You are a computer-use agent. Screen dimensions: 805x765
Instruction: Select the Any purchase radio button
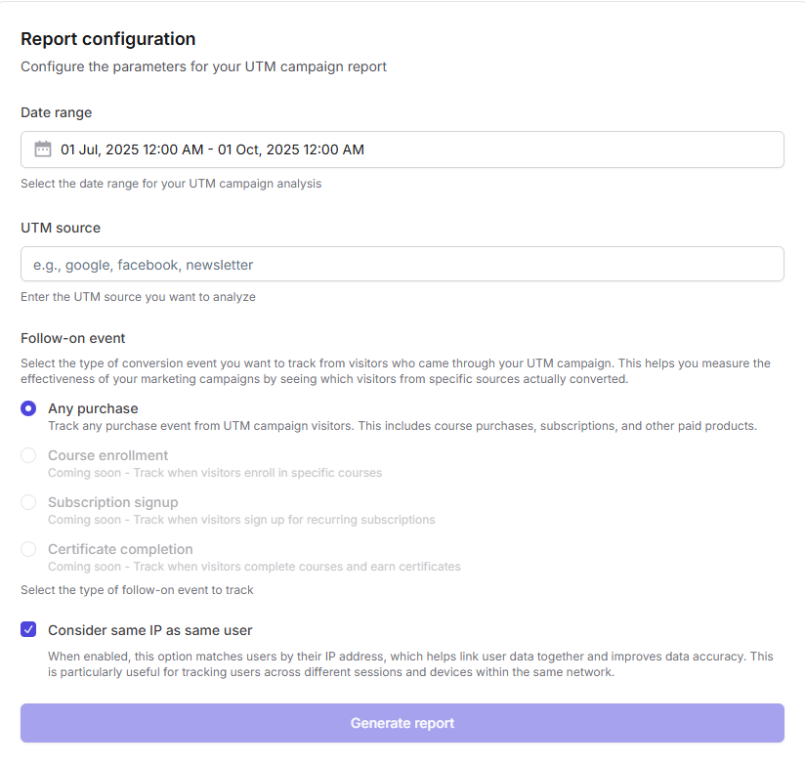[28, 408]
